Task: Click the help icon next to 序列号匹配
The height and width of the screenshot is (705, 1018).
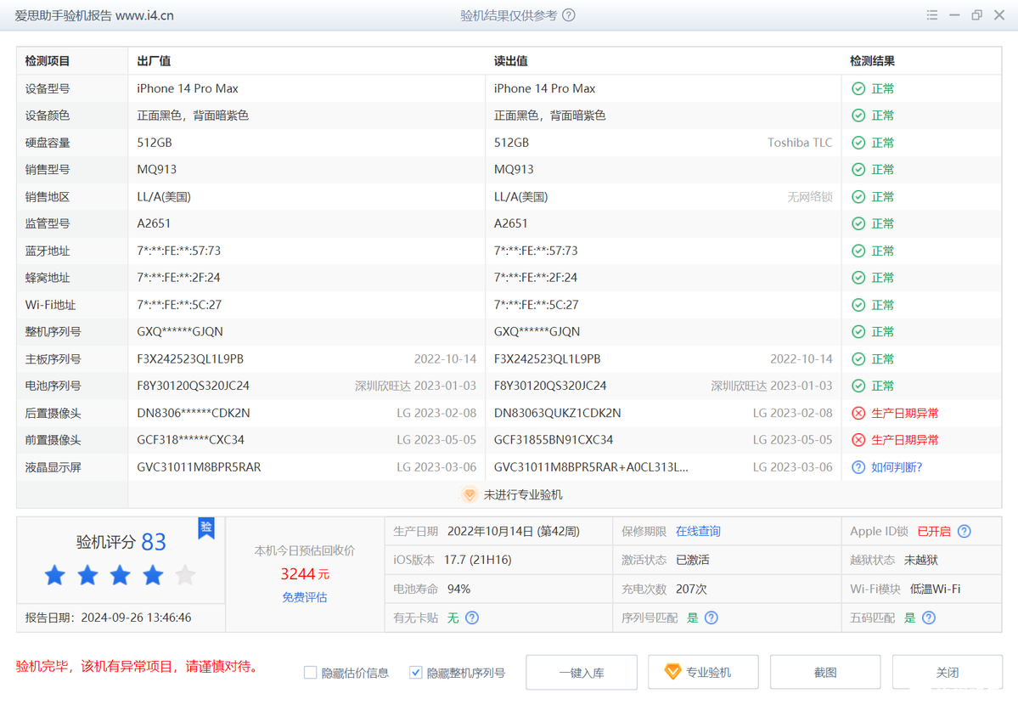Action: coord(711,618)
